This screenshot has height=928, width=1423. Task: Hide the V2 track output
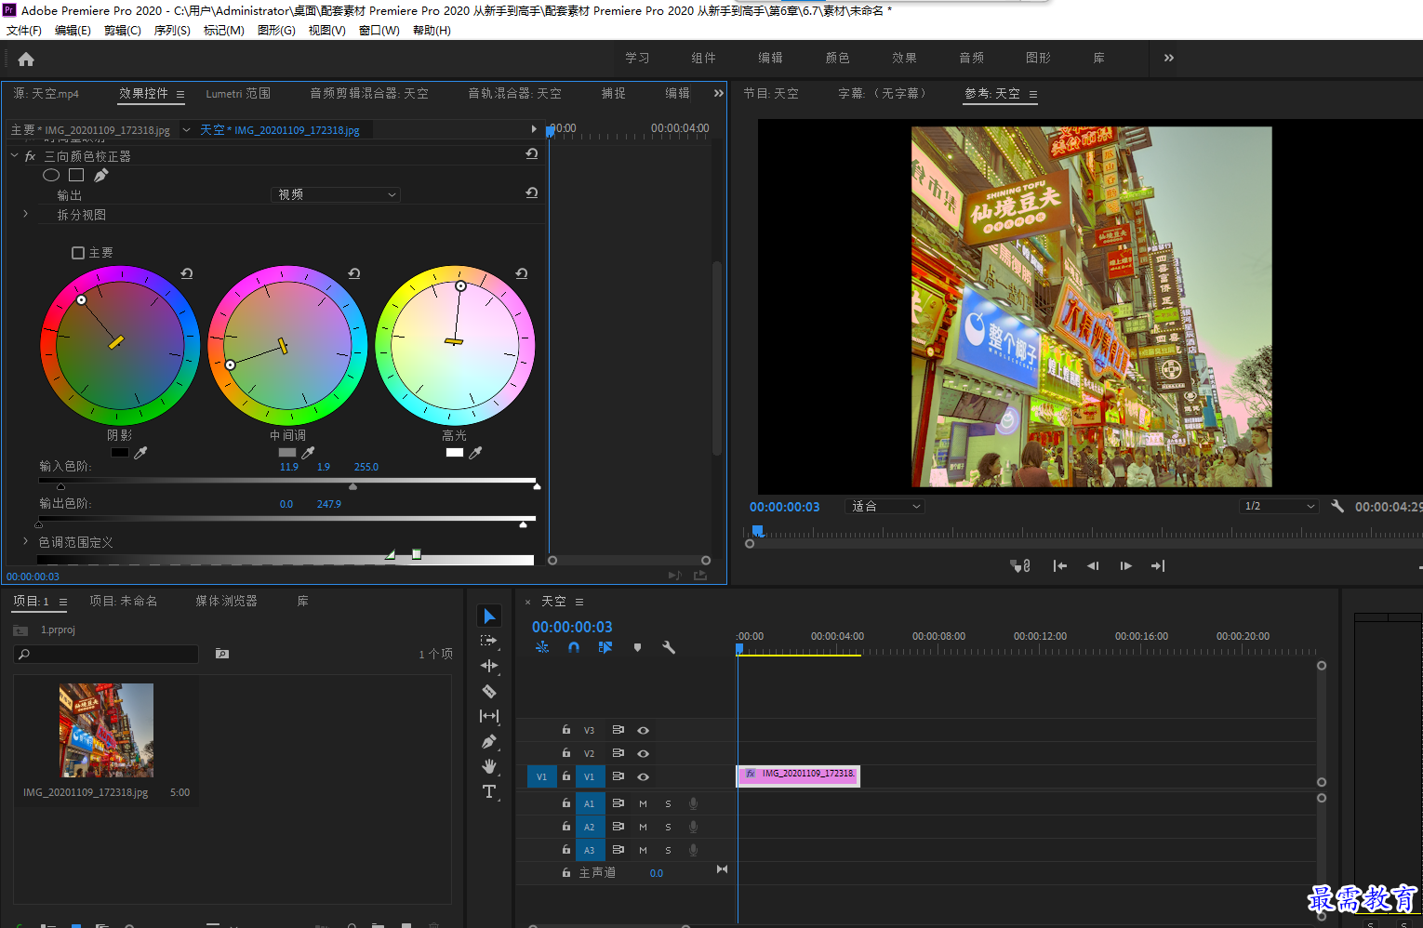[643, 753]
